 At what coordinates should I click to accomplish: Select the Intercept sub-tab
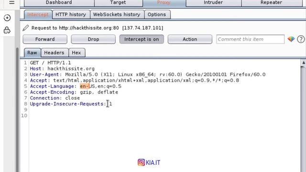pyautogui.click(x=38, y=14)
